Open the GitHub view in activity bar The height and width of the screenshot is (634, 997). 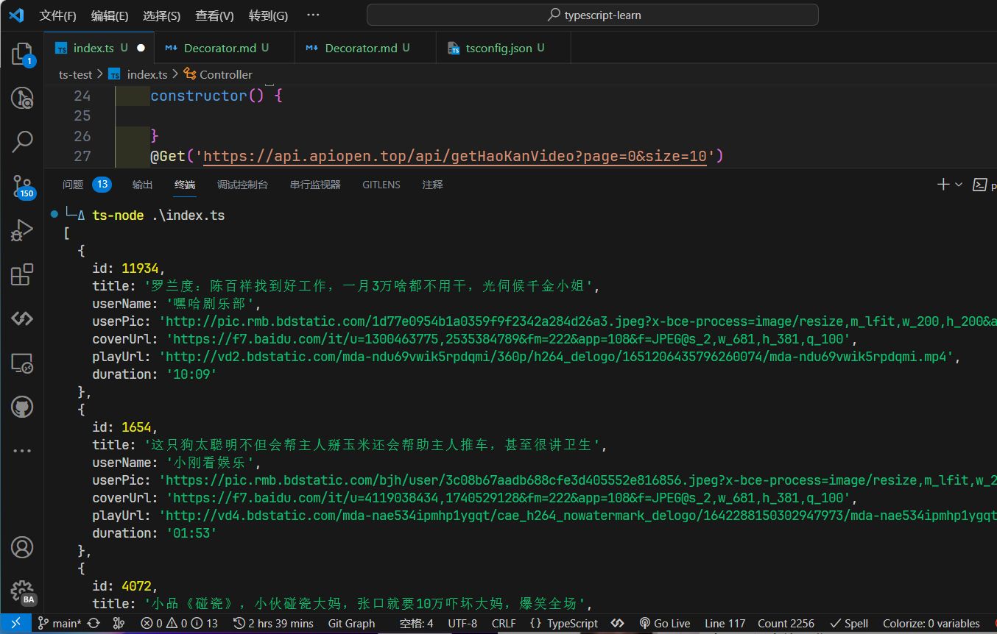[x=22, y=407]
